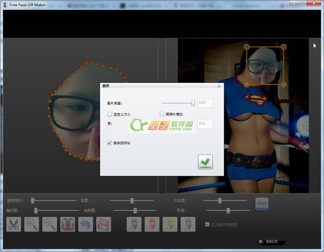Click the brightness 亮度 slider handle
The image size is (324, 252).
132,201
